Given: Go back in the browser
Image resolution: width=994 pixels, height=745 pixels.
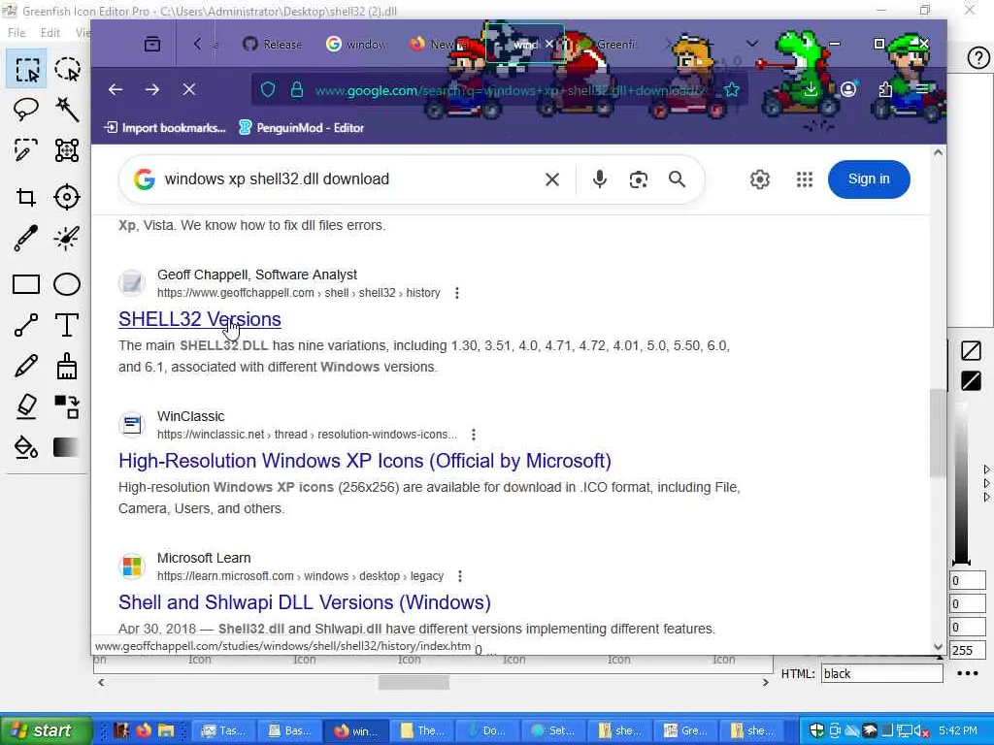Looking at the screenshot, I should pyautogui.click(x=116, y=89).
